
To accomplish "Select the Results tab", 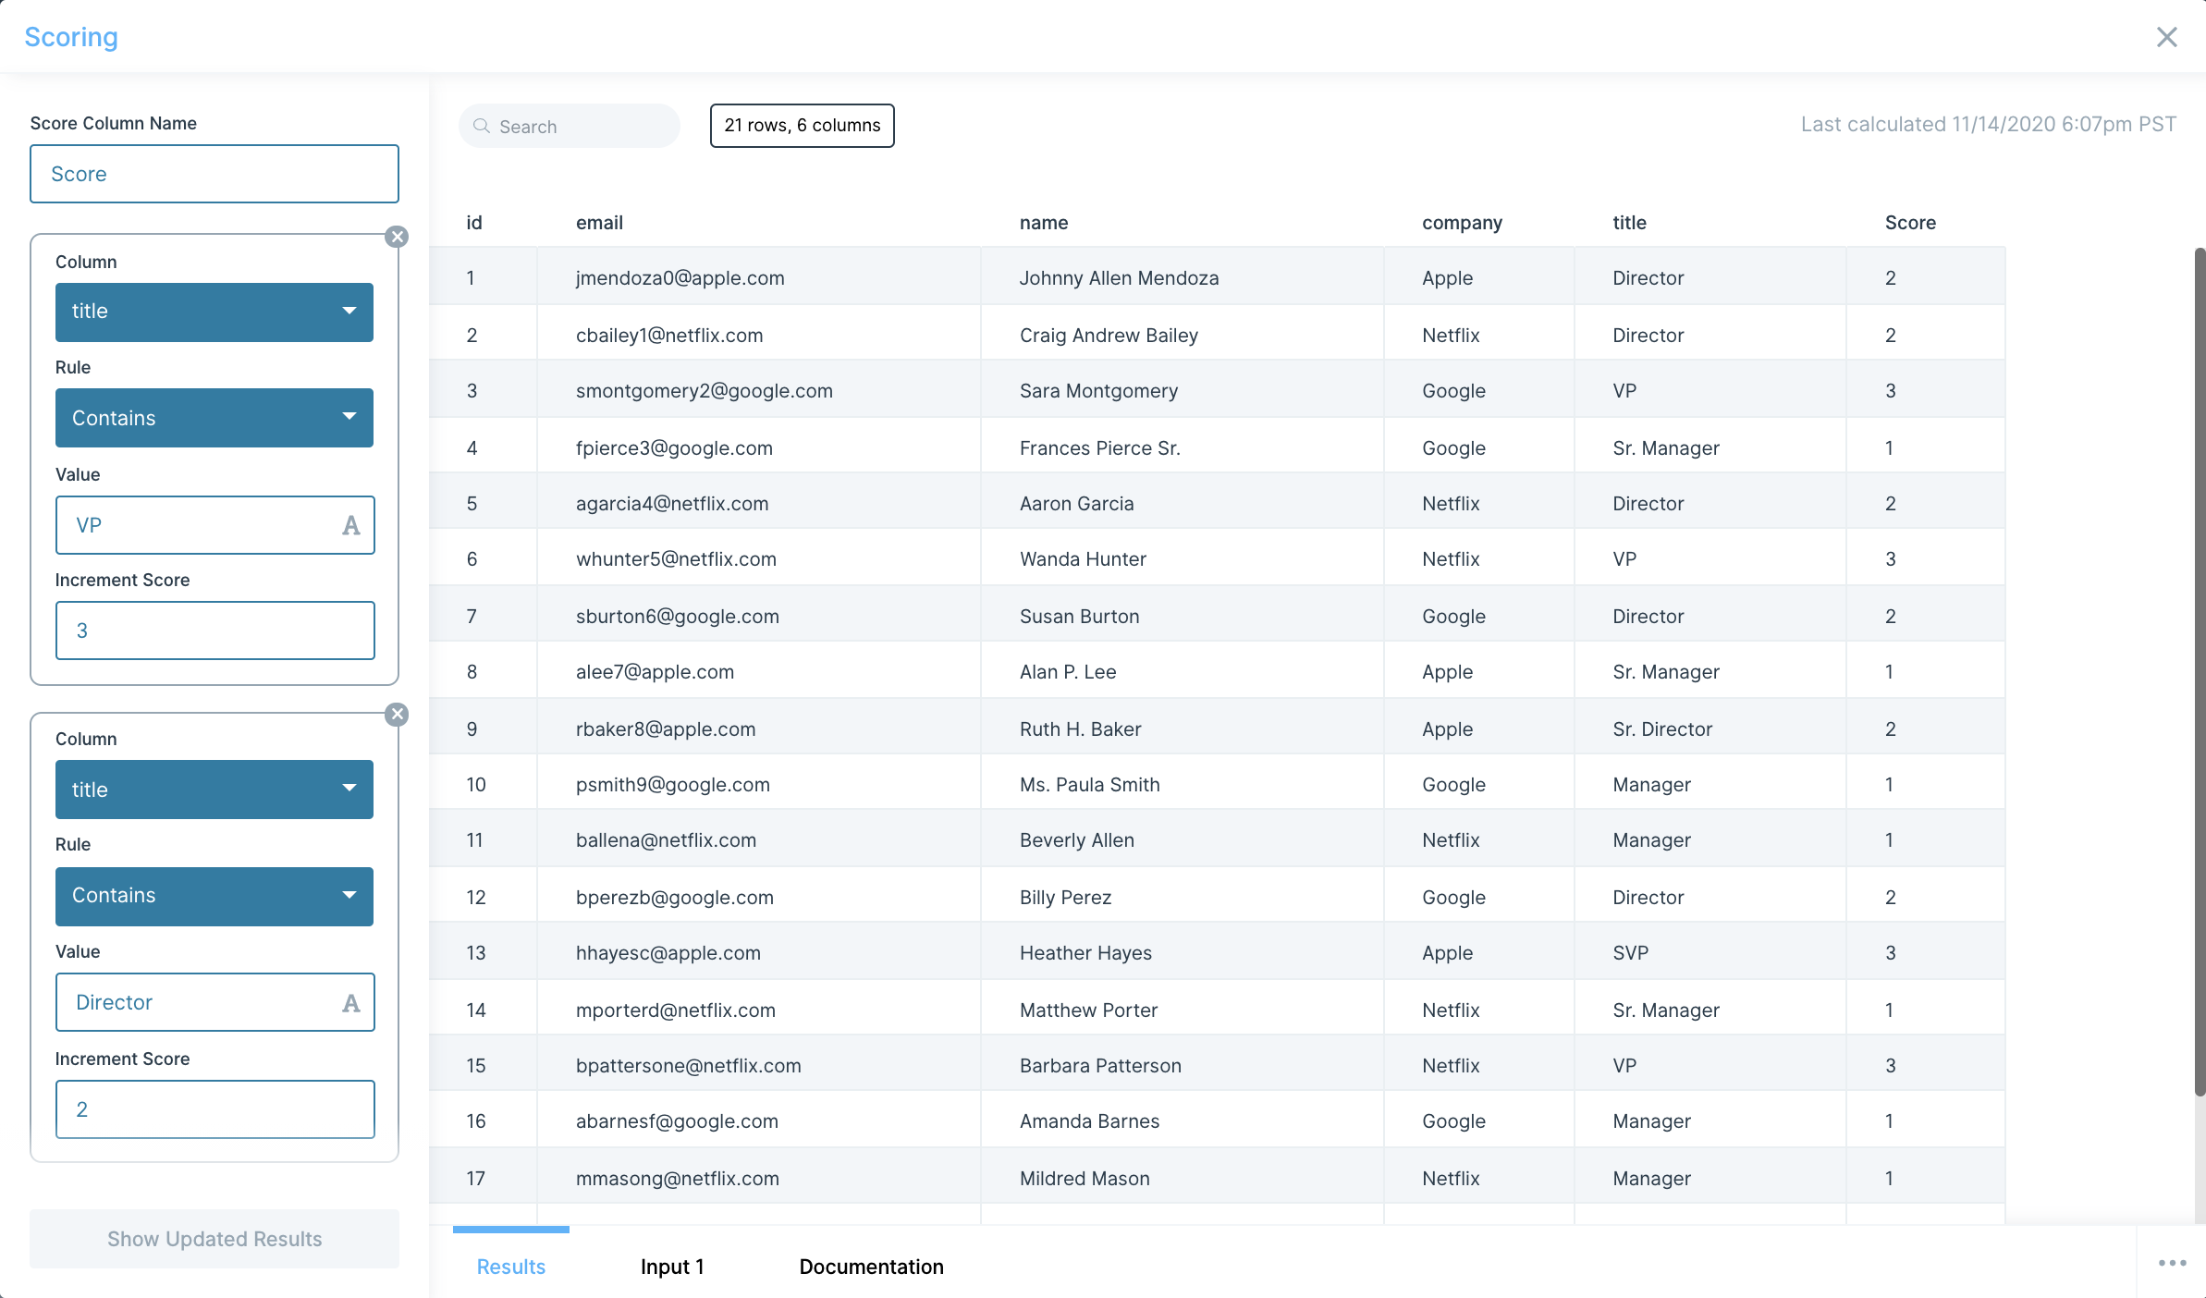I will [510, 1267].
